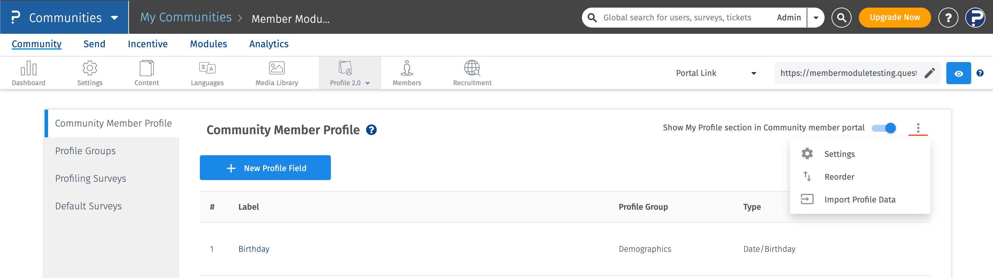Viewport: 993px width, 278px height.
Task: Click the help icon beside Community Member Profile
Action: click(x=371, y=130)
